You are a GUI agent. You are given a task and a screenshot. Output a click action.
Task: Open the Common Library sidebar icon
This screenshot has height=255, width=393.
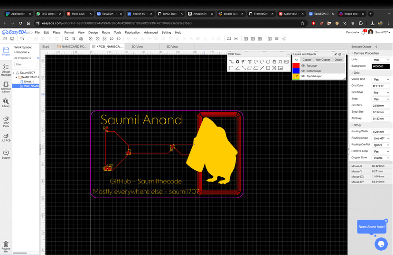click(6, 87)
